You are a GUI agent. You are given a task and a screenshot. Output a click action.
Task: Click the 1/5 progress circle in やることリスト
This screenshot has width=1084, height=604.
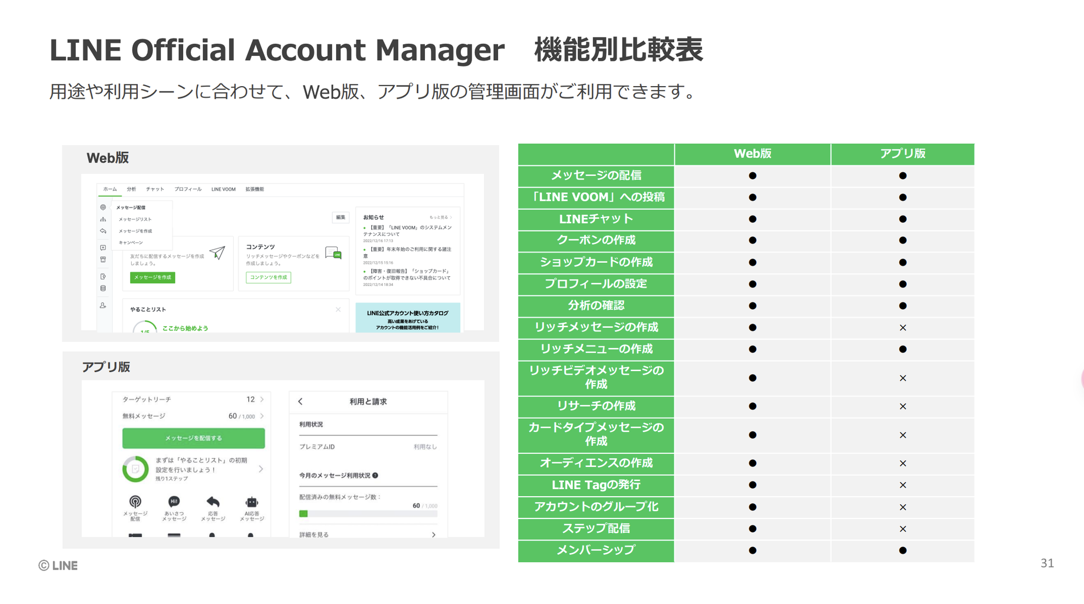coord(145,328)
